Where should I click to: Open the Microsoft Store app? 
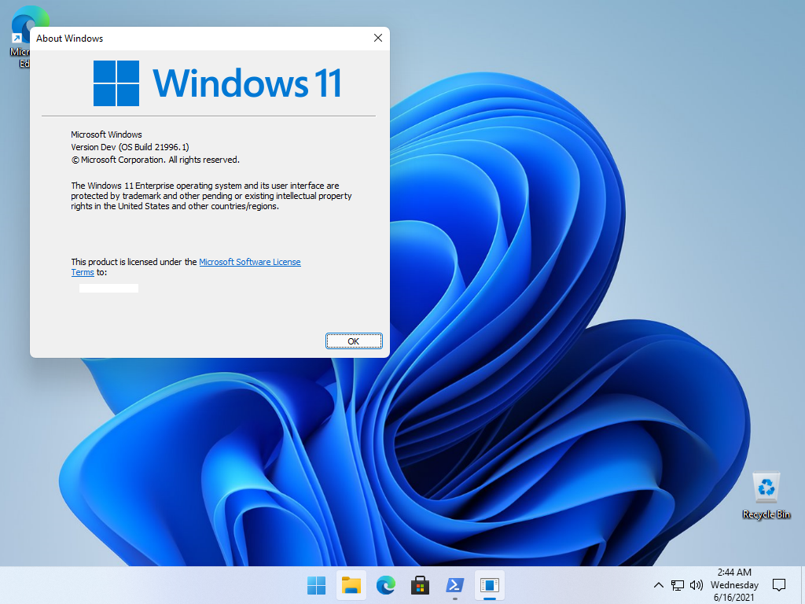click(420, 585)
